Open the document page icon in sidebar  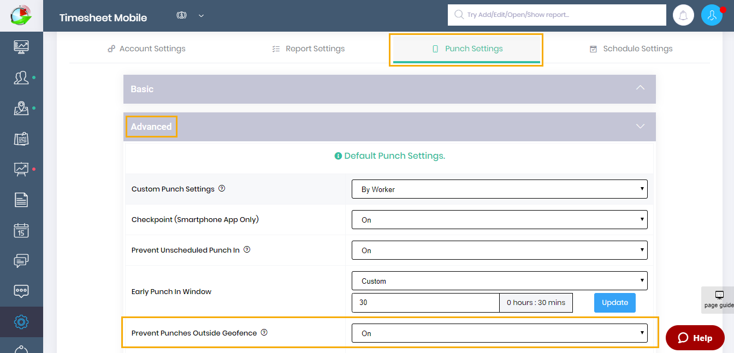click(21, 200)
